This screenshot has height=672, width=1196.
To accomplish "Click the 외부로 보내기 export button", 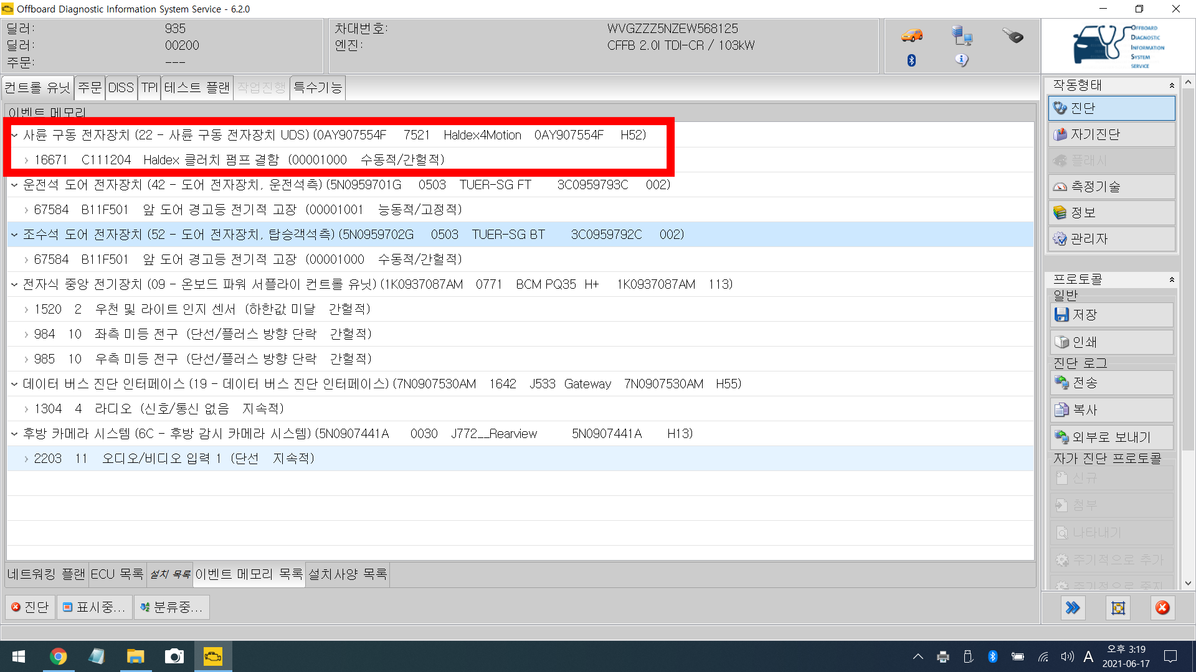I will click(1111, 437).
